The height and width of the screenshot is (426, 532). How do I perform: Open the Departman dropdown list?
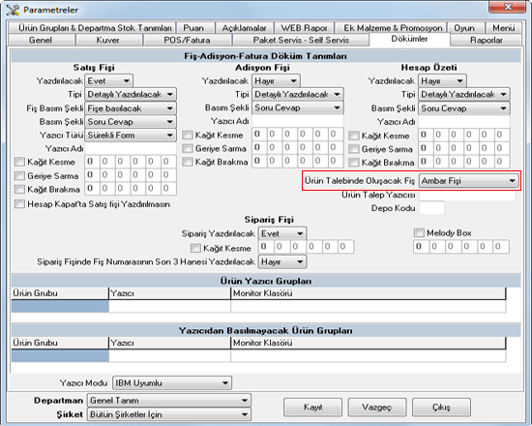[x=168, y=401]
